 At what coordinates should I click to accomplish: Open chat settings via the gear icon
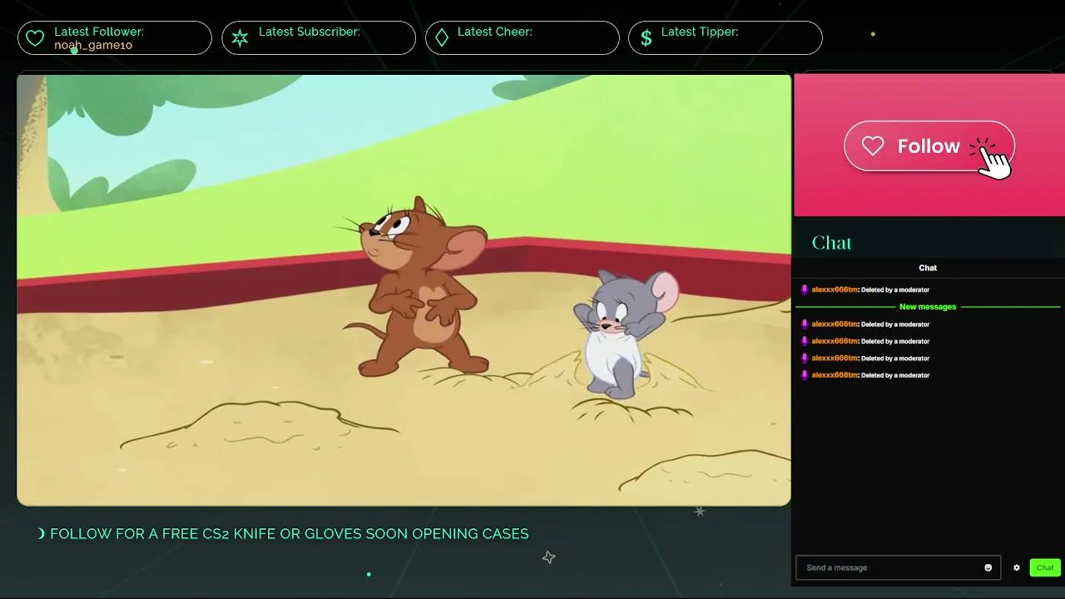[x=1017, y=567]
